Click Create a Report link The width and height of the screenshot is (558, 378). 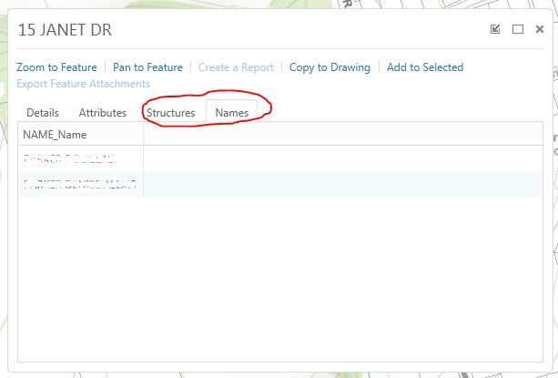tap(237, 67)
